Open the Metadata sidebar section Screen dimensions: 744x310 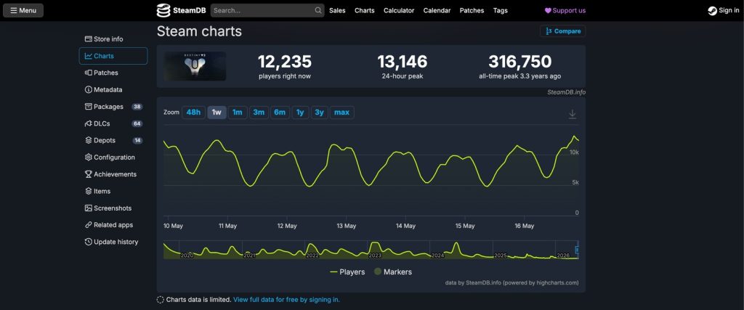113,89
